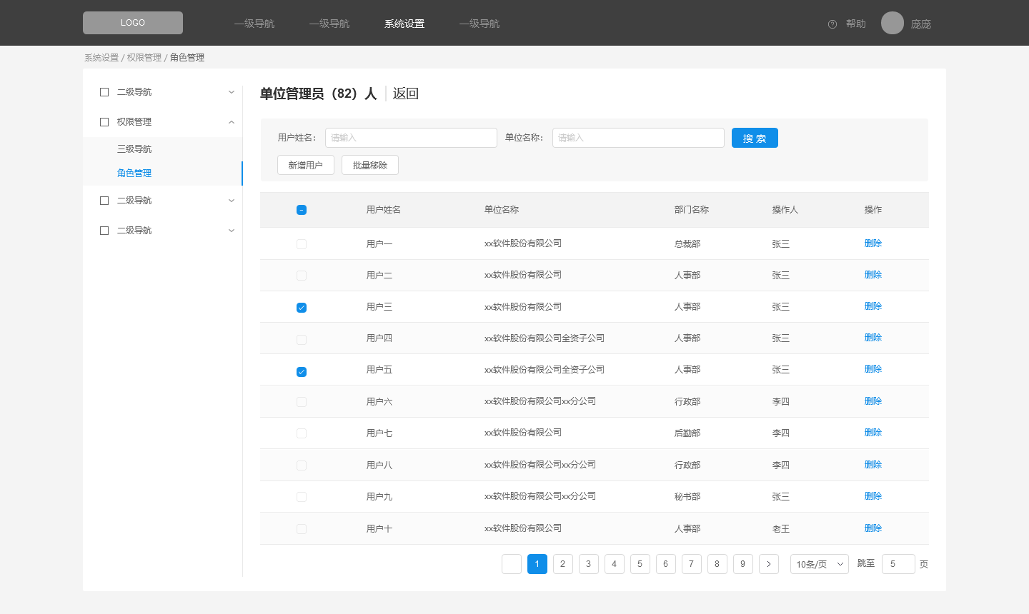Delete the 用户六 row via 删除
Image resolution: width=1029 pixels, height=614 pixels.
873,401
